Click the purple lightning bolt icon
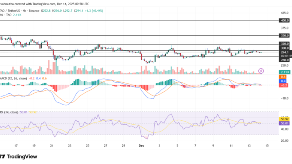The height and width of the screenshot is (164, 292). pos(261,71)
